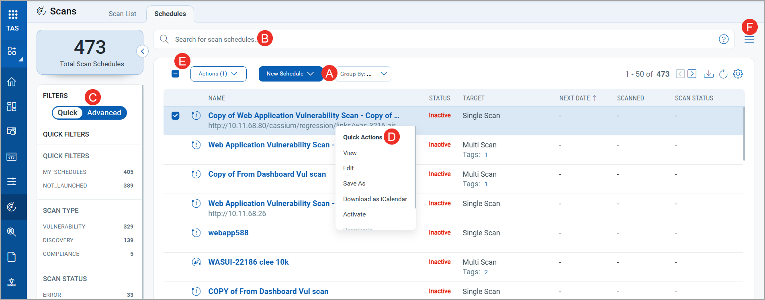The height and width of the screenshot is (300, 765).
Task: Expand the Actions (1) dropdown
Action: [x=218, y=74]
